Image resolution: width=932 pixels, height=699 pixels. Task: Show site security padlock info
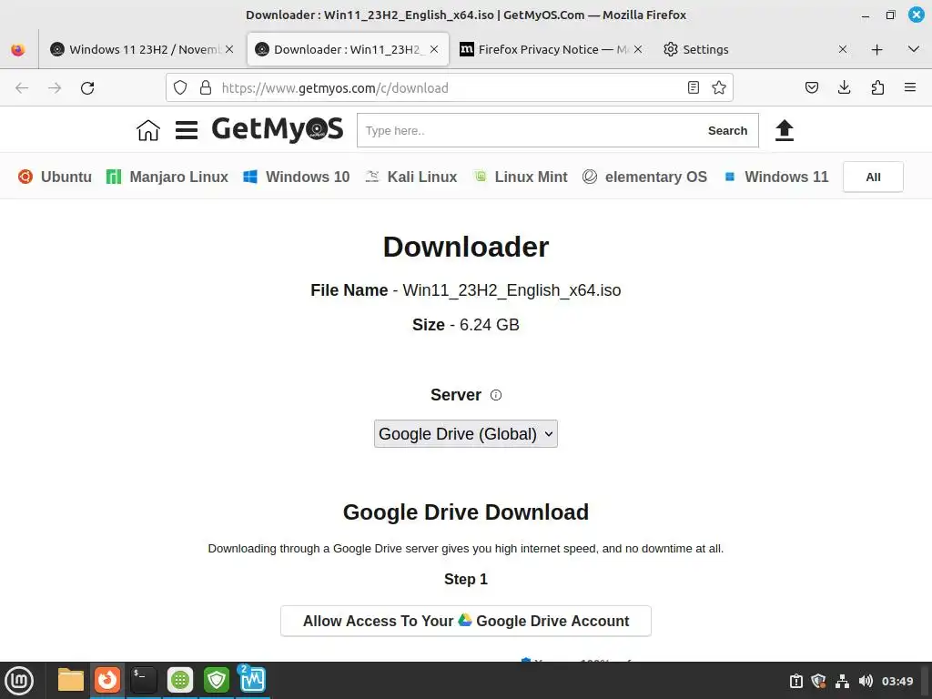(206, 88)
